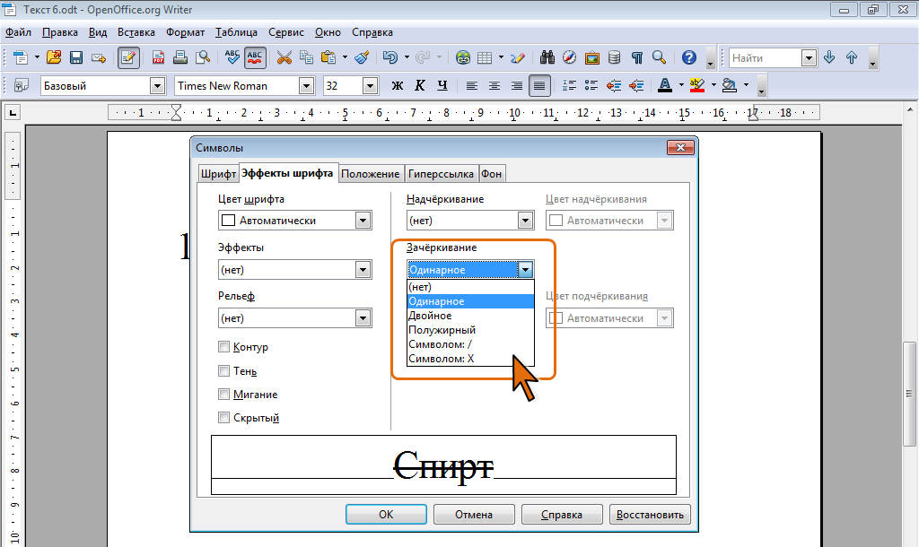Open the Navigator compass icon

click(570, 57)
